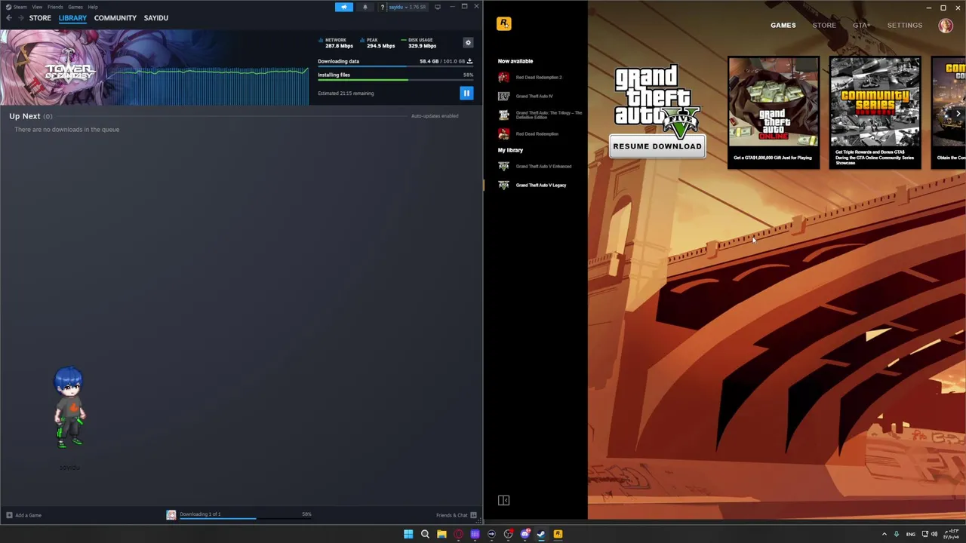The height and width of the screenshot is (543, 966).
Task: Open GTA Online $1,000,000 gift card
Action: (774, 112)
